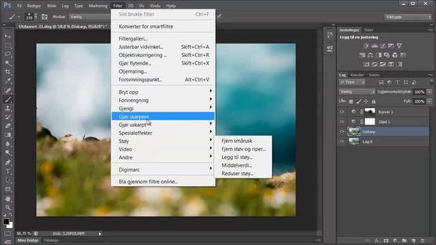This screenshot has height=245, width=436.
Task: Toggle the layer filter switch
Action: [431, 82]
